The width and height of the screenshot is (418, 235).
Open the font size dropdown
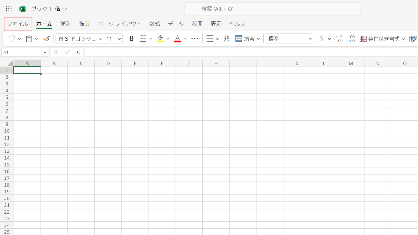pyautogui.click(x=119, y=38)
